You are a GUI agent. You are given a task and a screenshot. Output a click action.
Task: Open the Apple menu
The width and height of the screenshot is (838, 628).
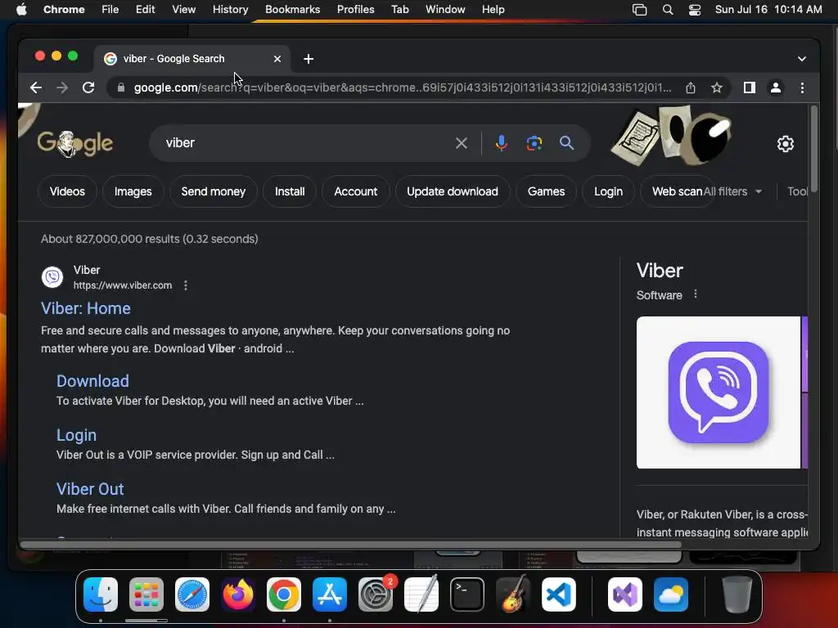tap(21, 10)
